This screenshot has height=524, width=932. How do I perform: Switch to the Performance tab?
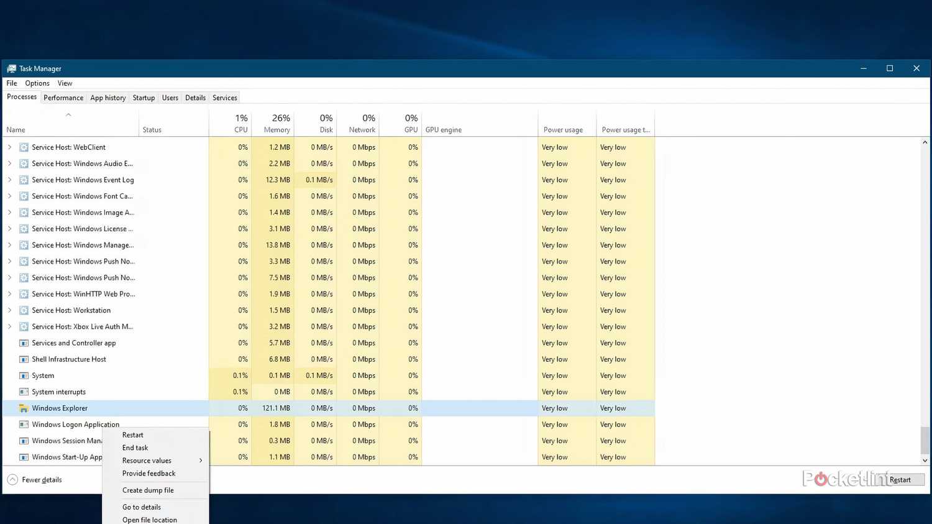point(63,98)
